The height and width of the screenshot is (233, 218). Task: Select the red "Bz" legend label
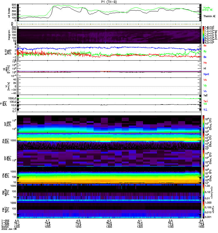tap(205, 46)
